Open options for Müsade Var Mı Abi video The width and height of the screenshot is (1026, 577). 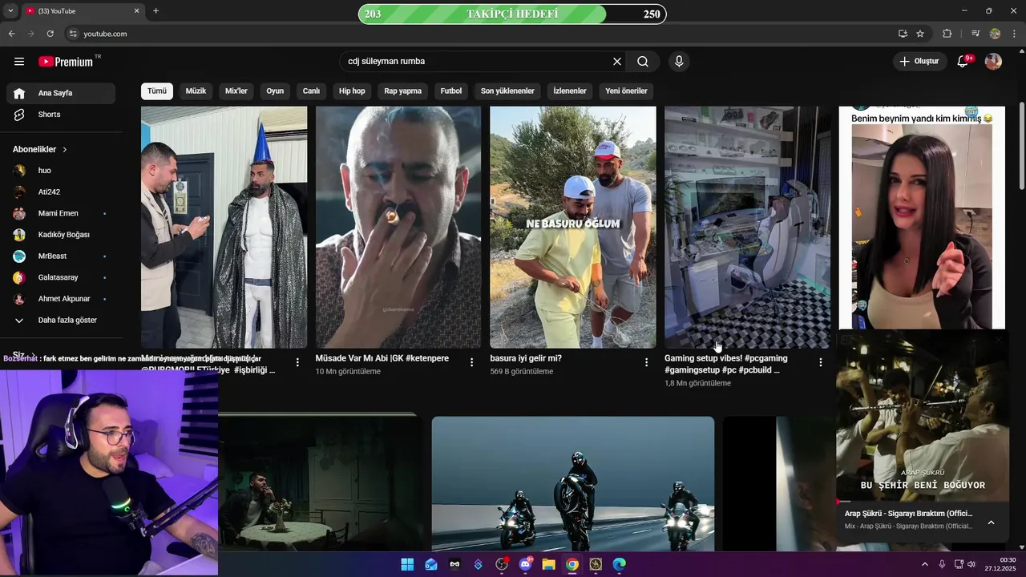[x=472, y=362]
